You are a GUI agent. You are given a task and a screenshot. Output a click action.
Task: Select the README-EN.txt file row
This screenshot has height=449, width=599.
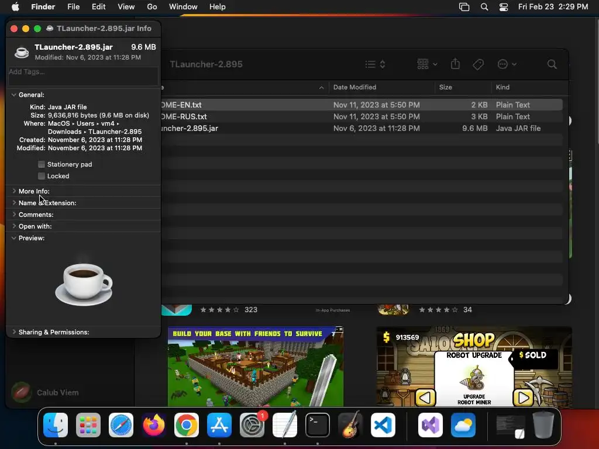point(362,105)
